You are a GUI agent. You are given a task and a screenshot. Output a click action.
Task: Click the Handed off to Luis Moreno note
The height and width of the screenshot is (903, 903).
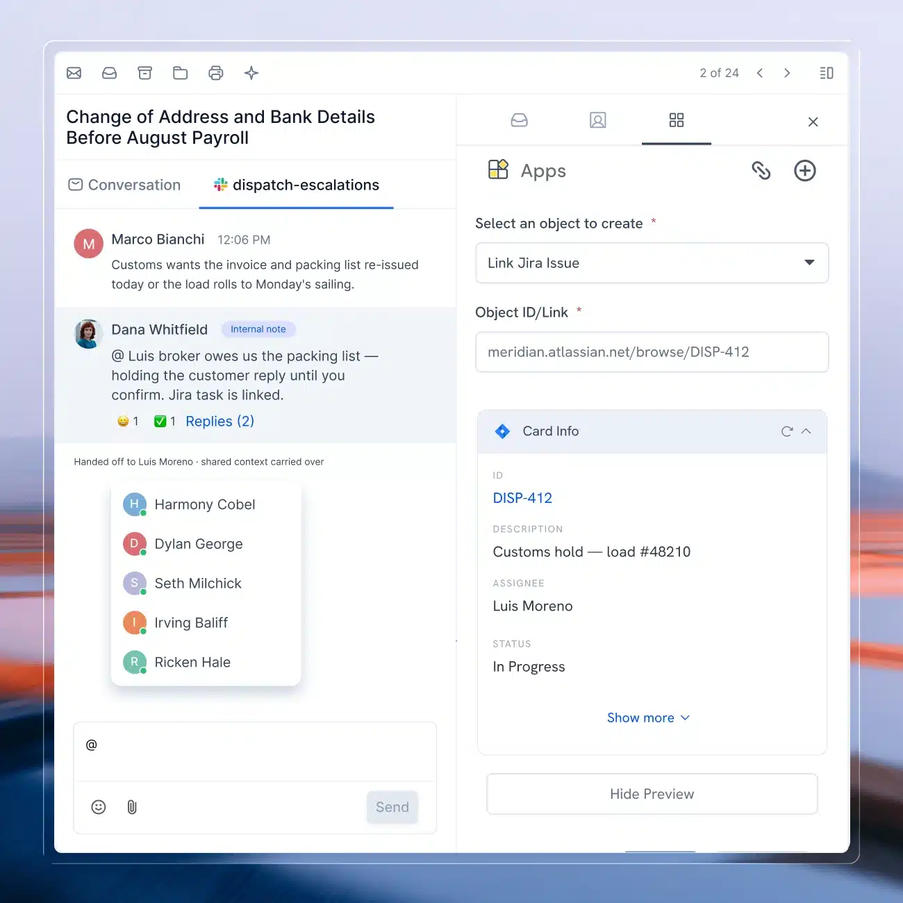tap(199, 462)
